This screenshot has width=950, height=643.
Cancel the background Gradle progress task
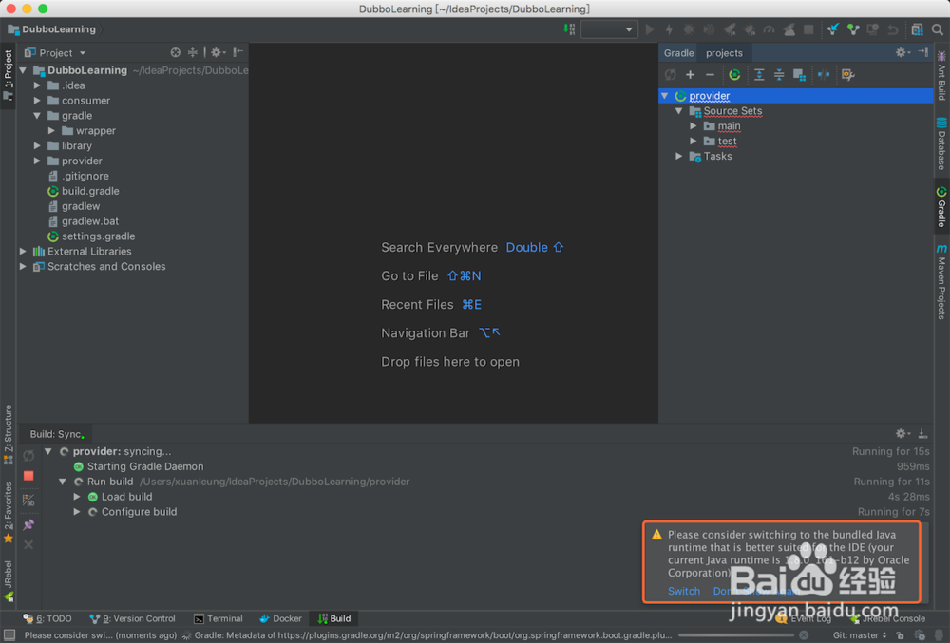(804, 635)
